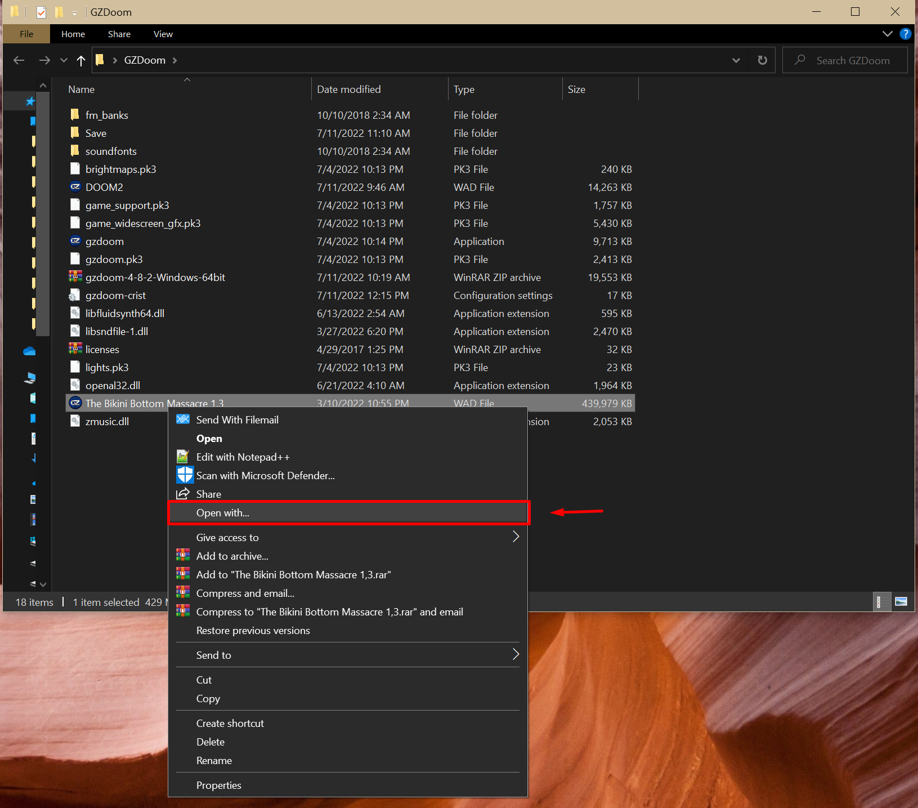Viewport: 918px width, 808px height.
Task: Click the OneDrive cloud icon in sidebar
Action: [x=30, y=351]
